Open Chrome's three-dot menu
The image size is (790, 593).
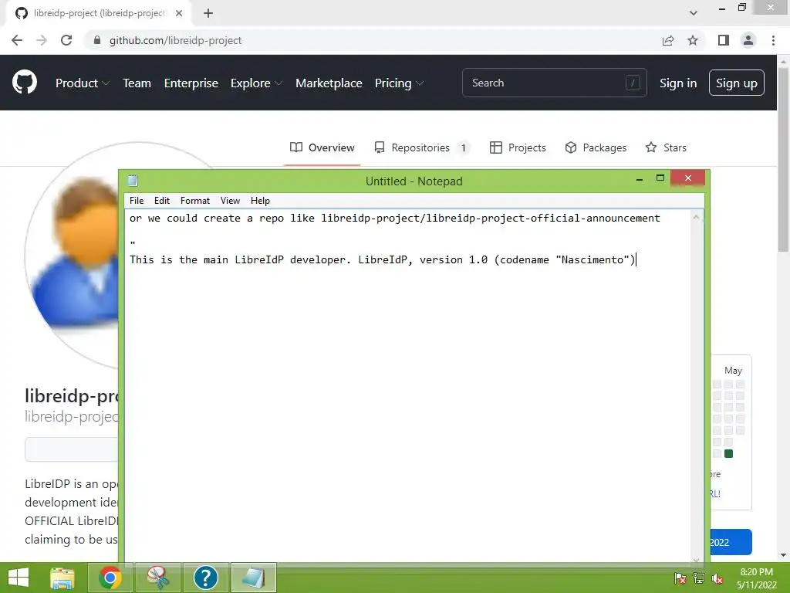pos(773,40)
